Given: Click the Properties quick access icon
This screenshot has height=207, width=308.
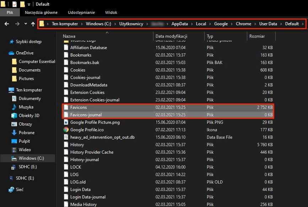Looking at the screenshot, I should [x=15, y=4].
